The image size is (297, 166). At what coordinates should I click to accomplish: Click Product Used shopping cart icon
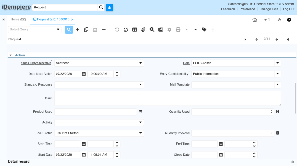click(140, 112)
